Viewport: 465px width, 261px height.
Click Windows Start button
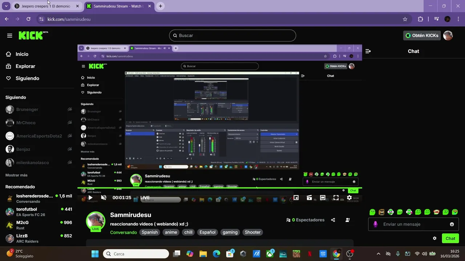95,254
